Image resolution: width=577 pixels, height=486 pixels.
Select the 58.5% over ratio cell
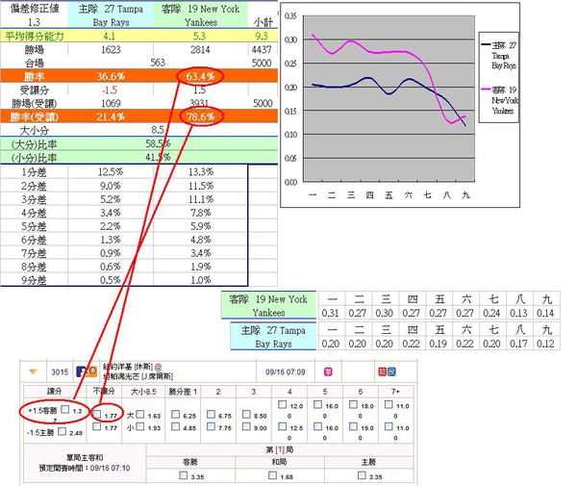158,143
